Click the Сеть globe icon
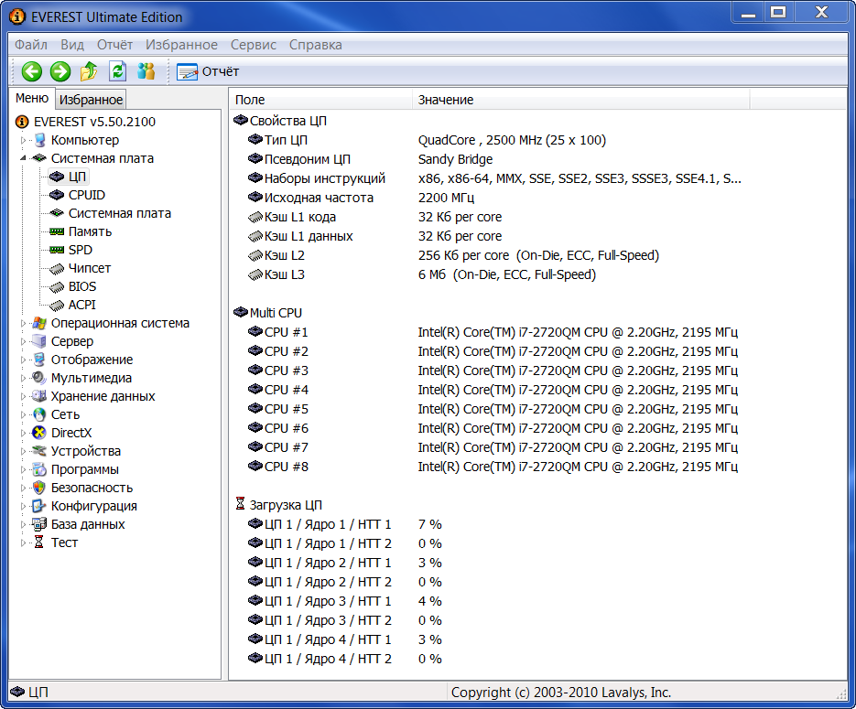 [39, 414]
